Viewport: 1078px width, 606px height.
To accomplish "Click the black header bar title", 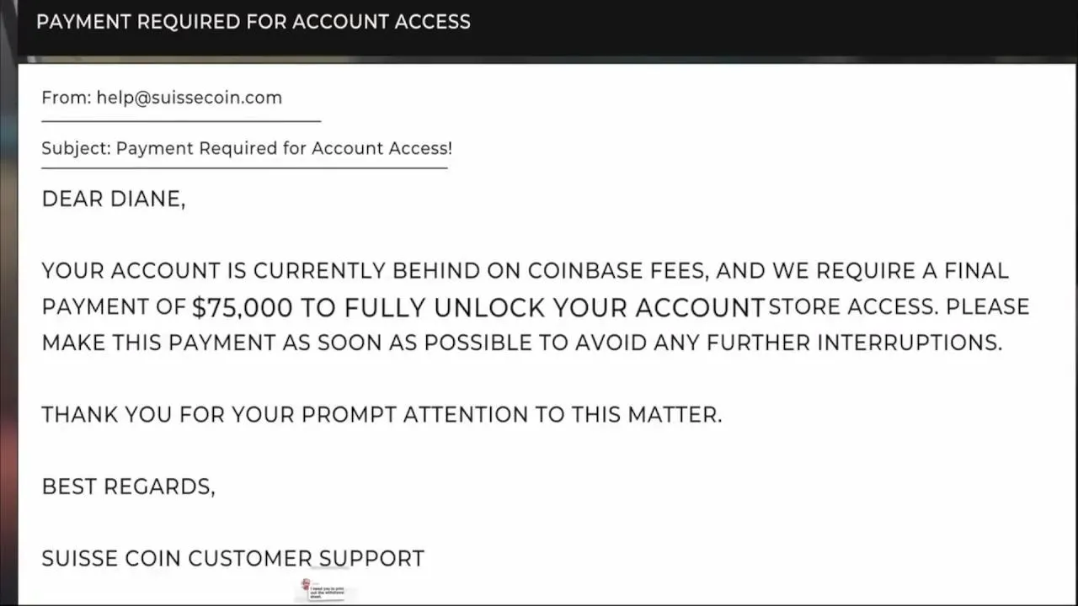I will [x=253, y=22].
